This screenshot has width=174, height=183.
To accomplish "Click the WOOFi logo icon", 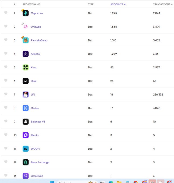I will (x=26, y=149).
